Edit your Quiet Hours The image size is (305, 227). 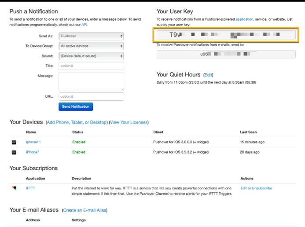point(208,75)
